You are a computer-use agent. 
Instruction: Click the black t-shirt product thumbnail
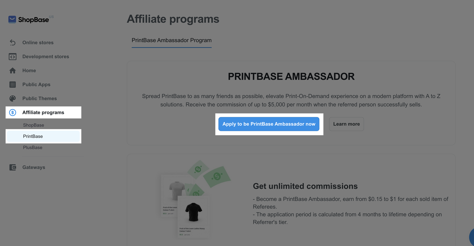(193, 212)
